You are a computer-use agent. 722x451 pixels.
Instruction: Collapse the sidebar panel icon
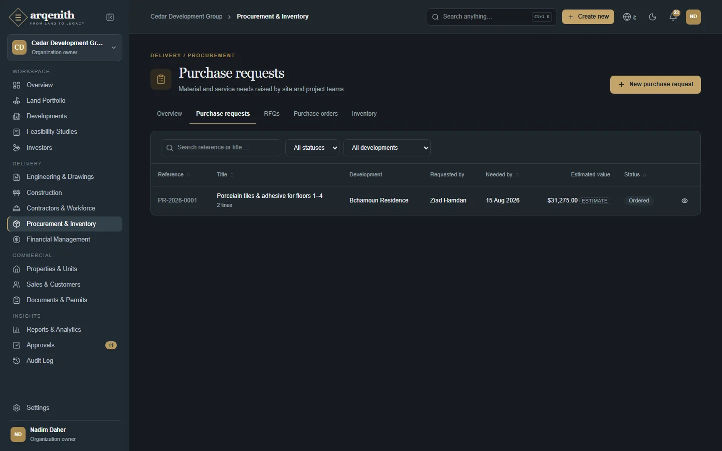click(x=110, y=18)
